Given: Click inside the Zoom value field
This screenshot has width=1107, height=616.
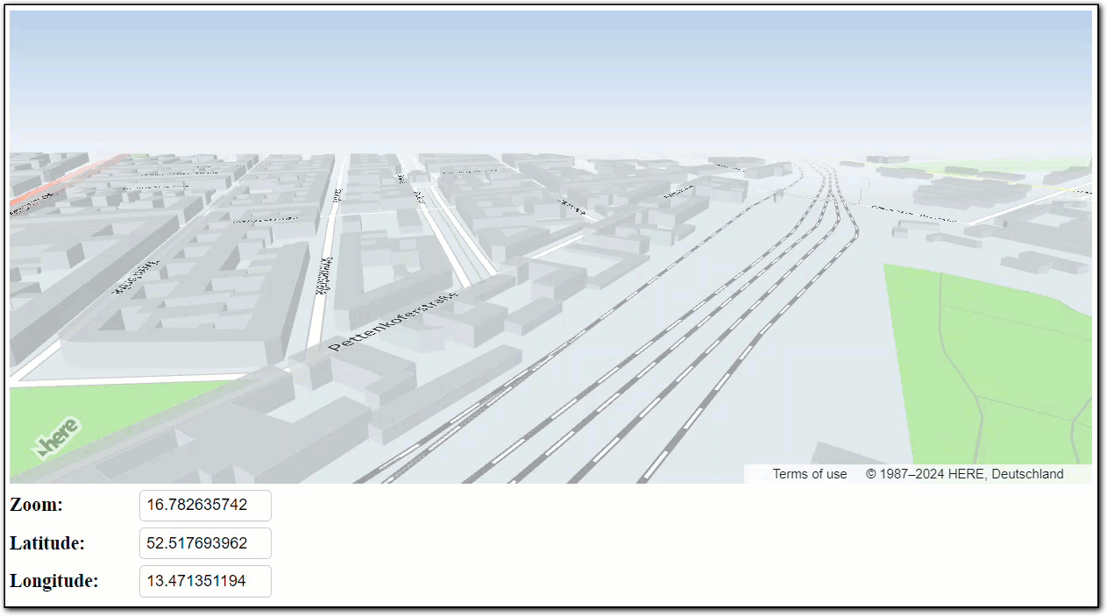Looking at the screenshot, I should coord(205,505).
